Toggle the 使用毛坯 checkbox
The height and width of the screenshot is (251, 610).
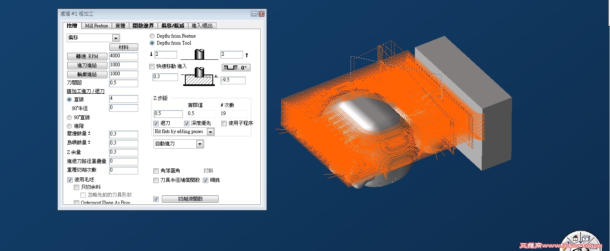click(x=70, y=180)
